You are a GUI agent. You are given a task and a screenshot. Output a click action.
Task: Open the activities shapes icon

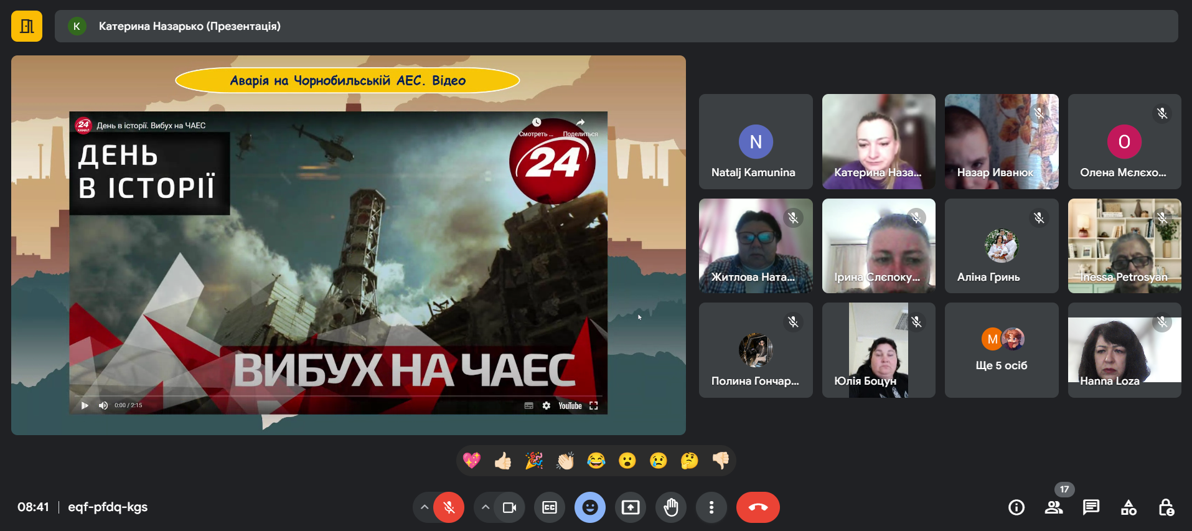(x=1128, y=507)
